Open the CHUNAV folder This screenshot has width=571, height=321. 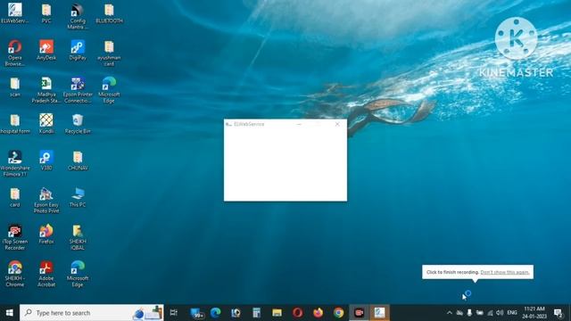[78, 160]
